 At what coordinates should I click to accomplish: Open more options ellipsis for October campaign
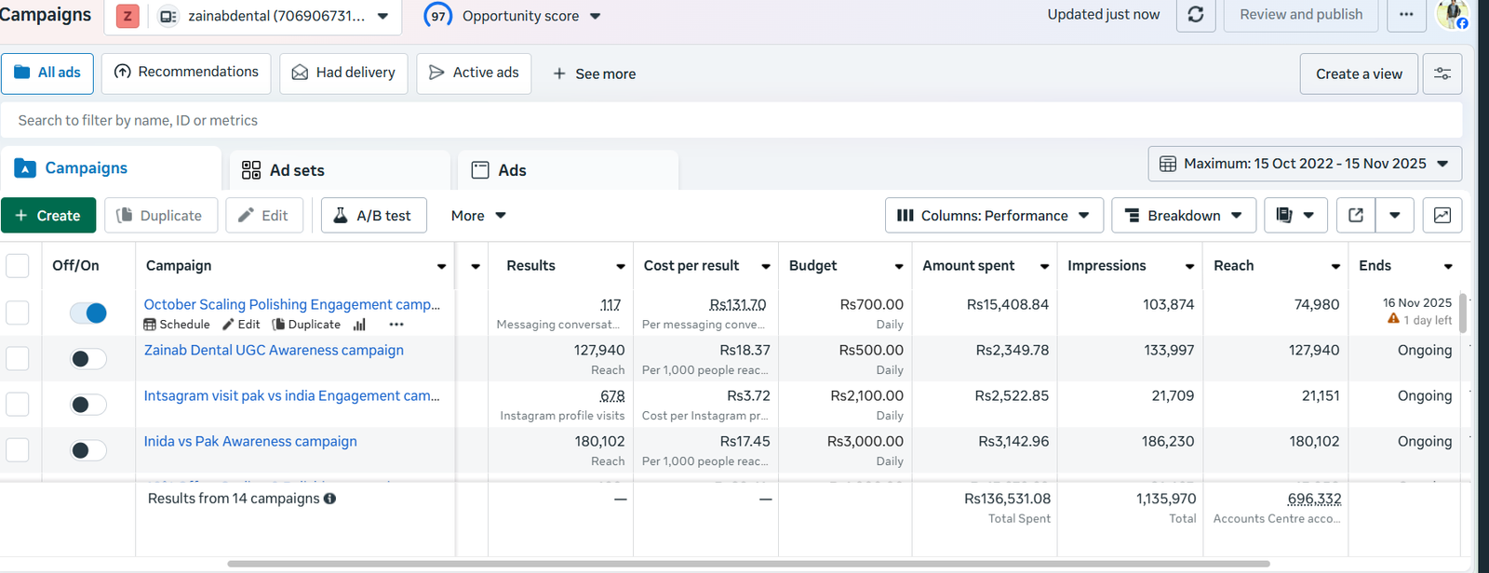coord(396,325)
